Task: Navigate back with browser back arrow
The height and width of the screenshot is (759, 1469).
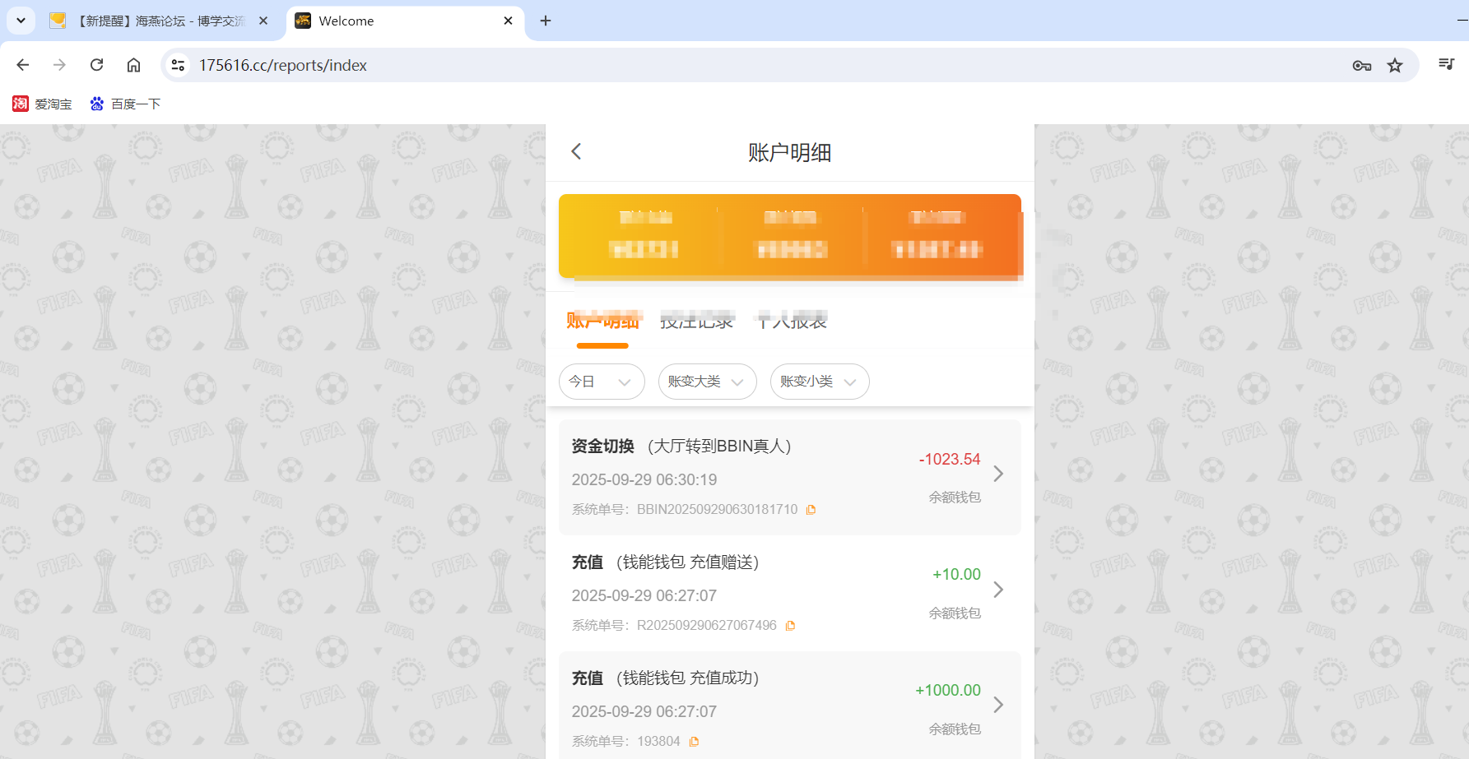Action: (x=22, y=65)
